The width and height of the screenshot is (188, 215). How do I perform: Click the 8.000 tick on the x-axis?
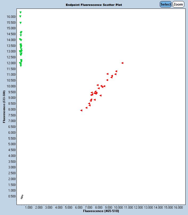tap(99, 207)
